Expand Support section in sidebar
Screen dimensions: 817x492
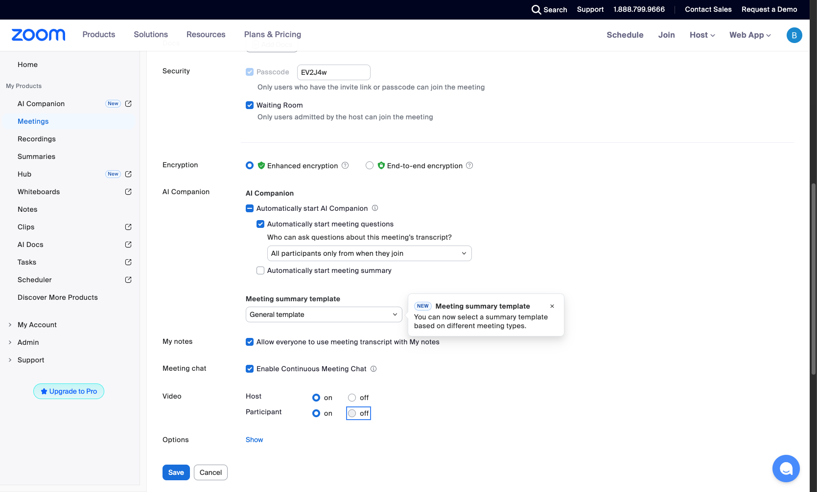click(31, 360)
